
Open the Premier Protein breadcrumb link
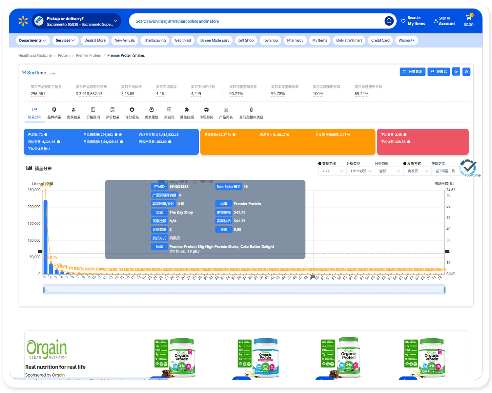88,55
